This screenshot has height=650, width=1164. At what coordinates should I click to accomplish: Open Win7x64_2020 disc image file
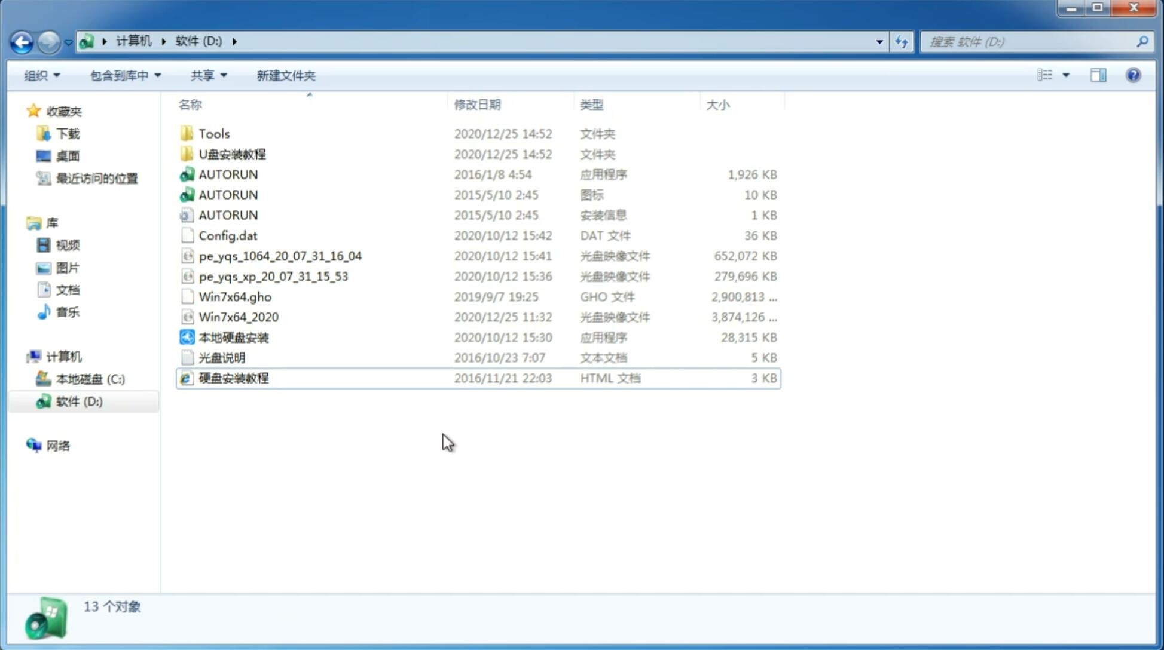pyautogui.click(x=239, y=317)
